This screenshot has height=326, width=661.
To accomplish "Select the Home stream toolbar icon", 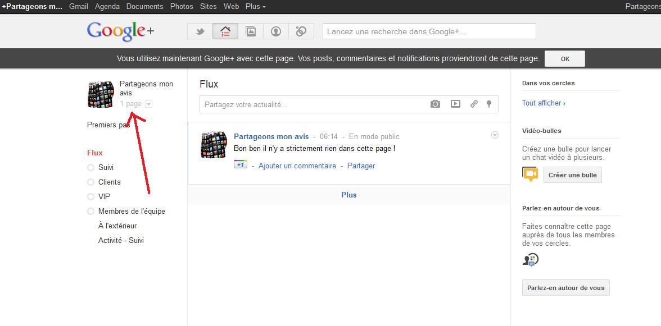I will tap(225, 31).
